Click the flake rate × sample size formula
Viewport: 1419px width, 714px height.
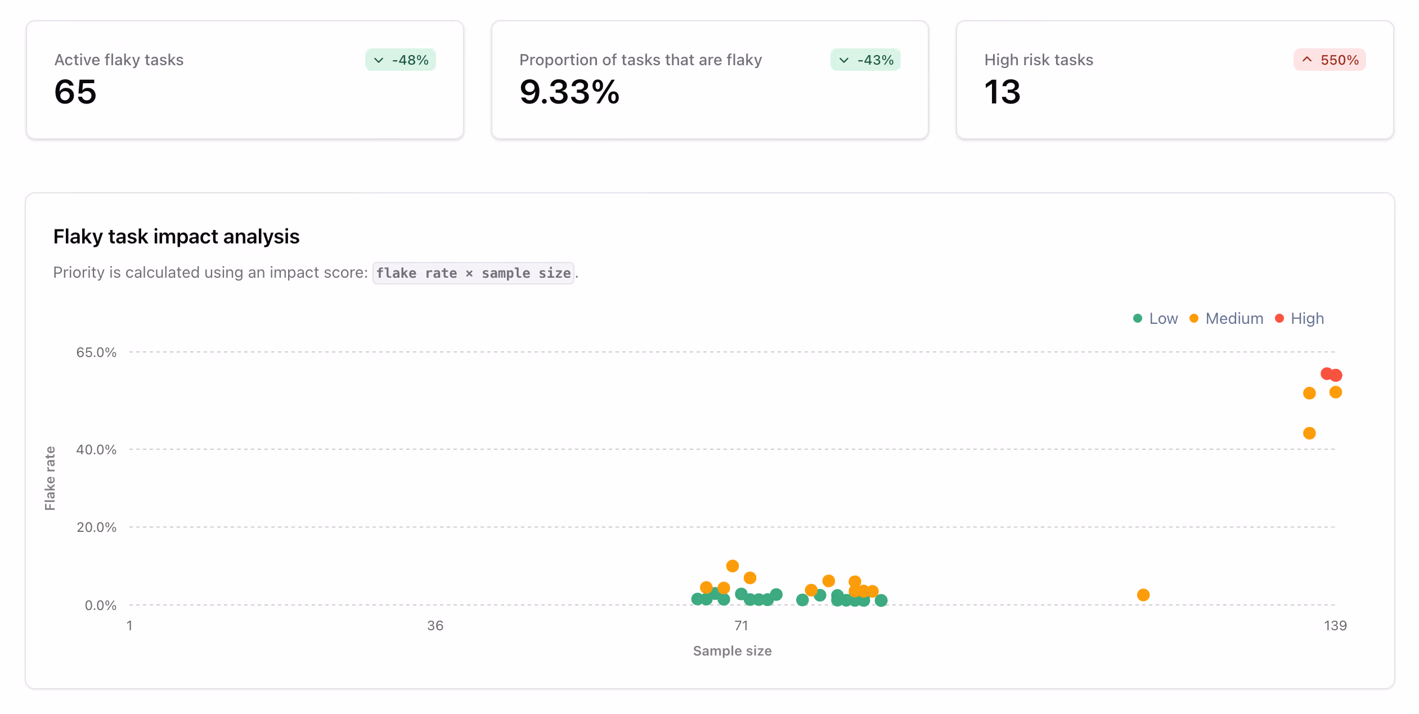coord(473,273)
